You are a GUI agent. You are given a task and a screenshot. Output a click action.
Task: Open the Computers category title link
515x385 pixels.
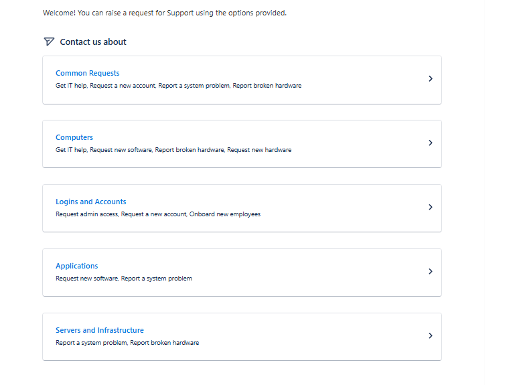(x=74, y=137)
